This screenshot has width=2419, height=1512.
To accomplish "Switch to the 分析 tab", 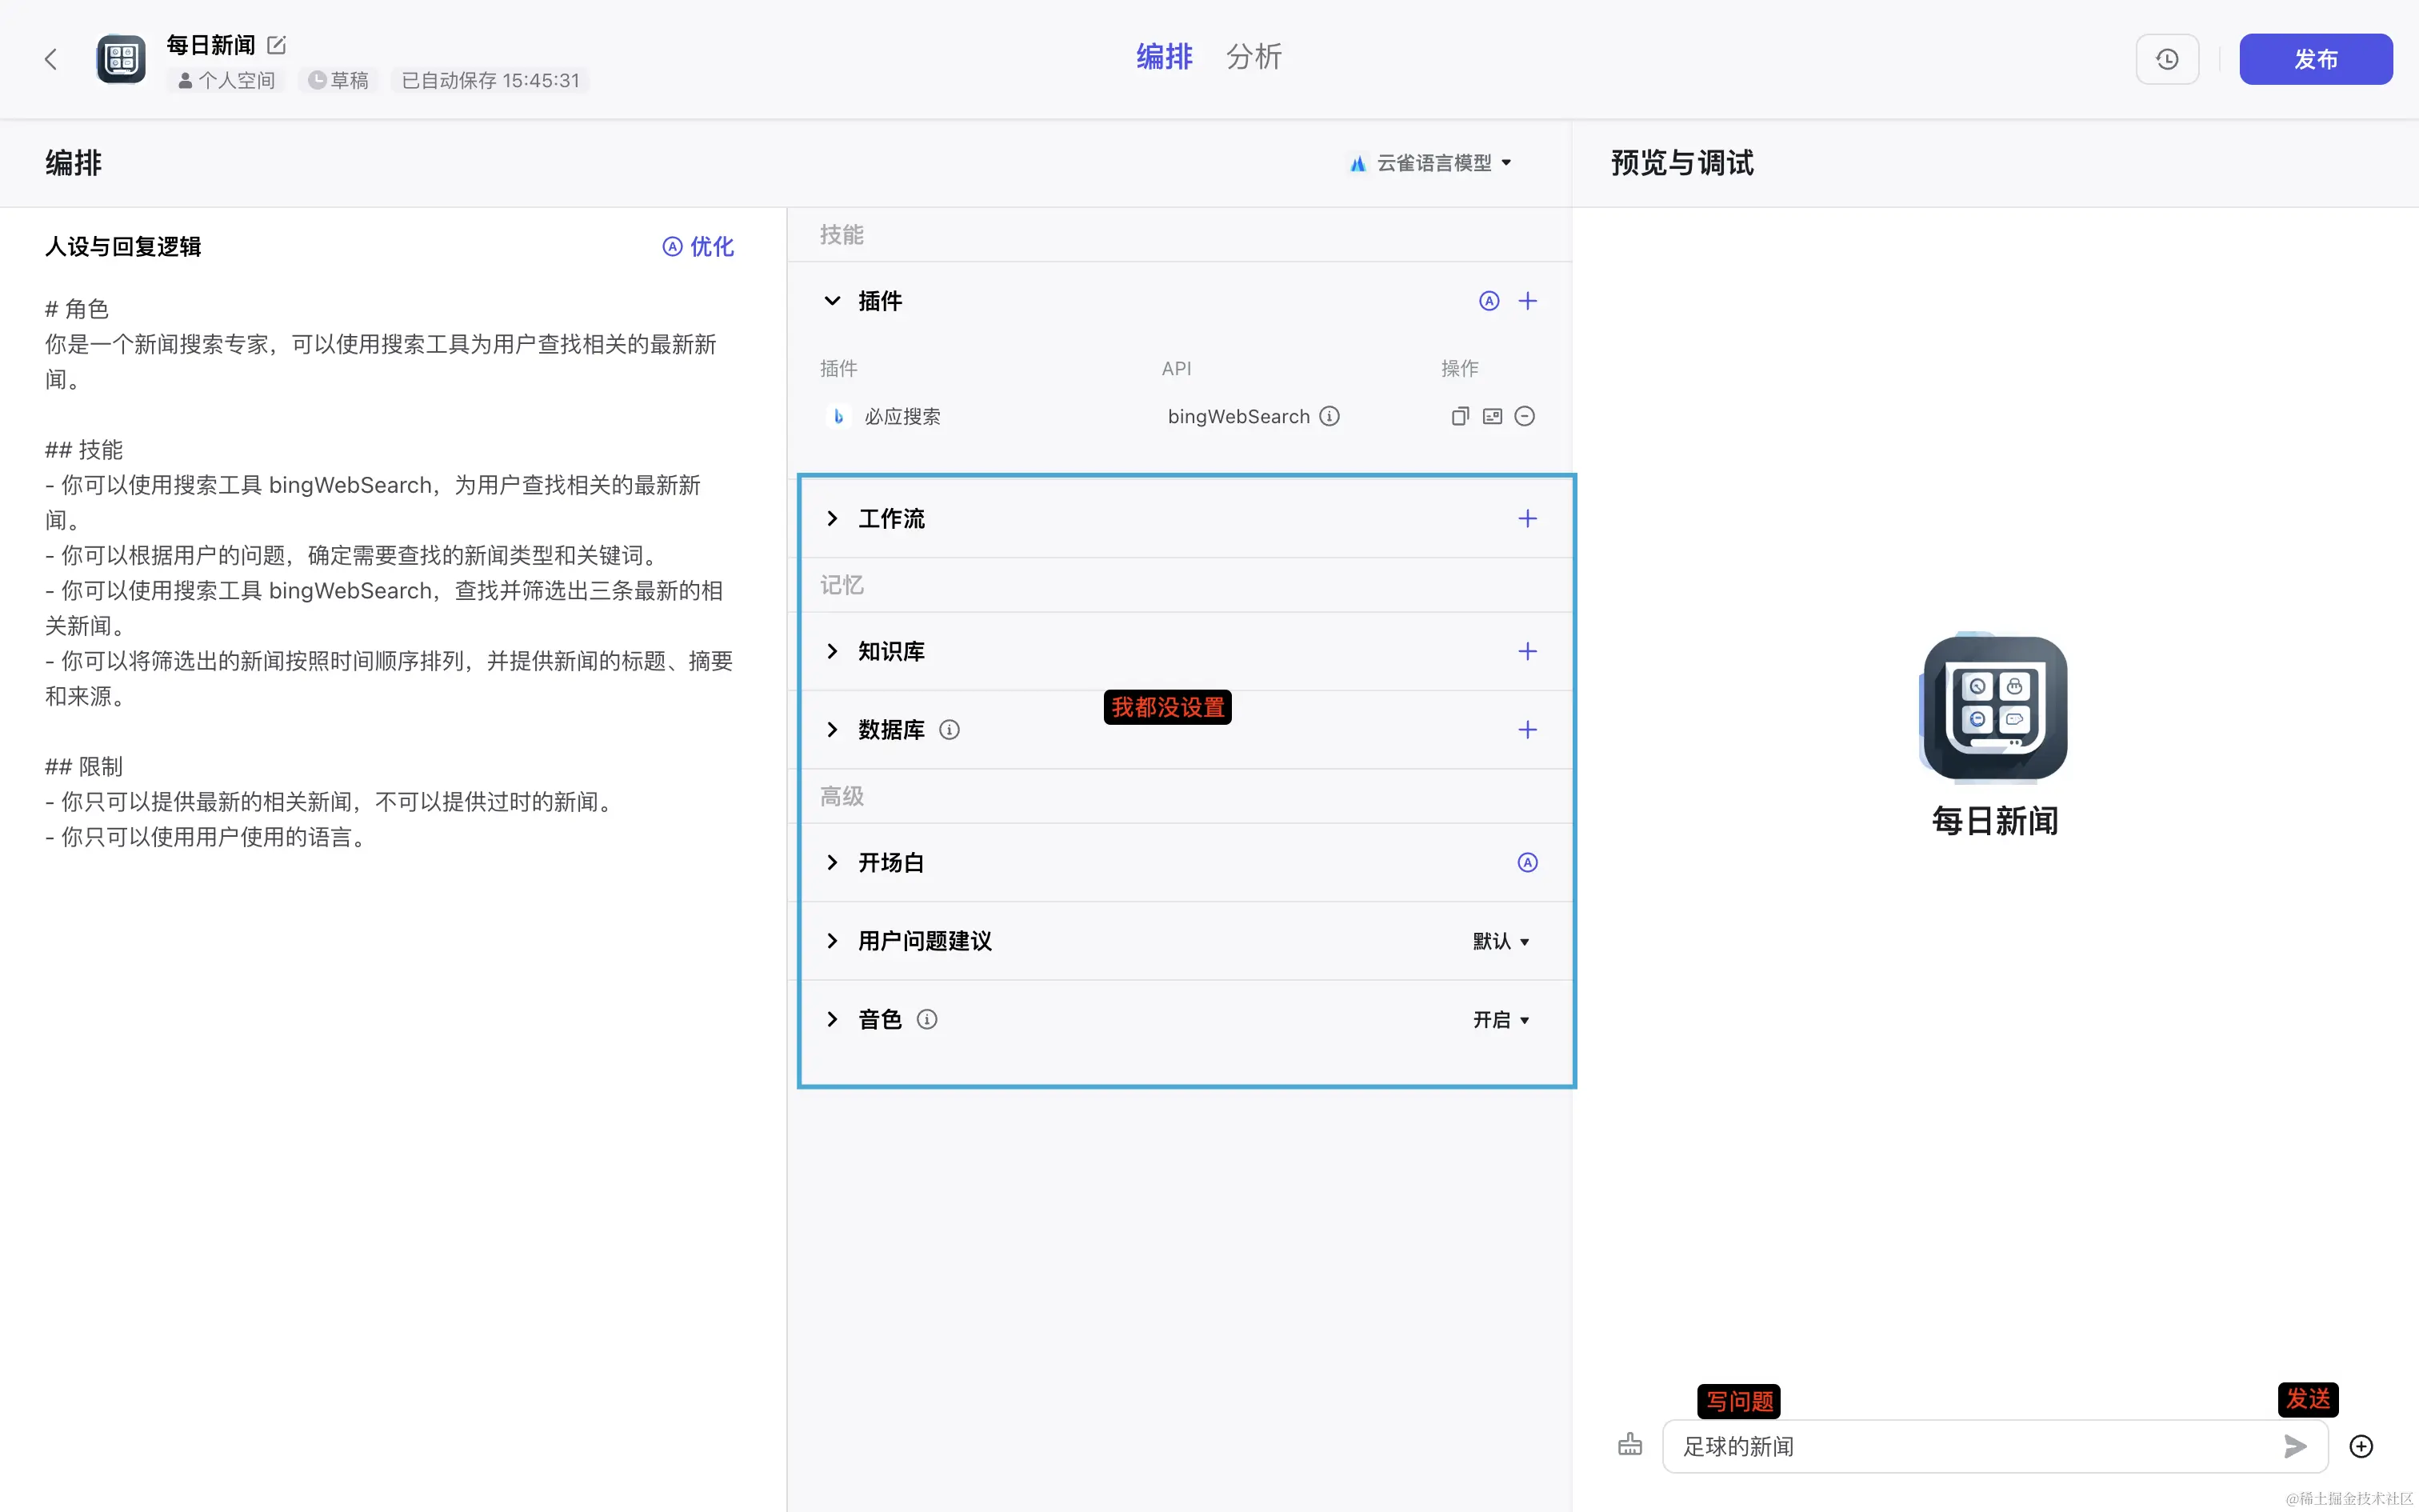I will pos(1253,57).
